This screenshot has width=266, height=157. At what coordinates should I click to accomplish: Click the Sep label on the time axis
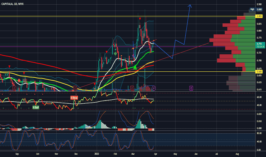(x=17, y=154)
